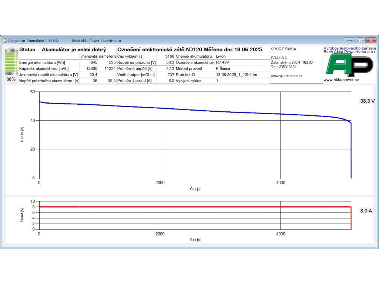The width and height of the screenshot is (379, 284).
Task: Click the green battery level icon
Action: 11,62
